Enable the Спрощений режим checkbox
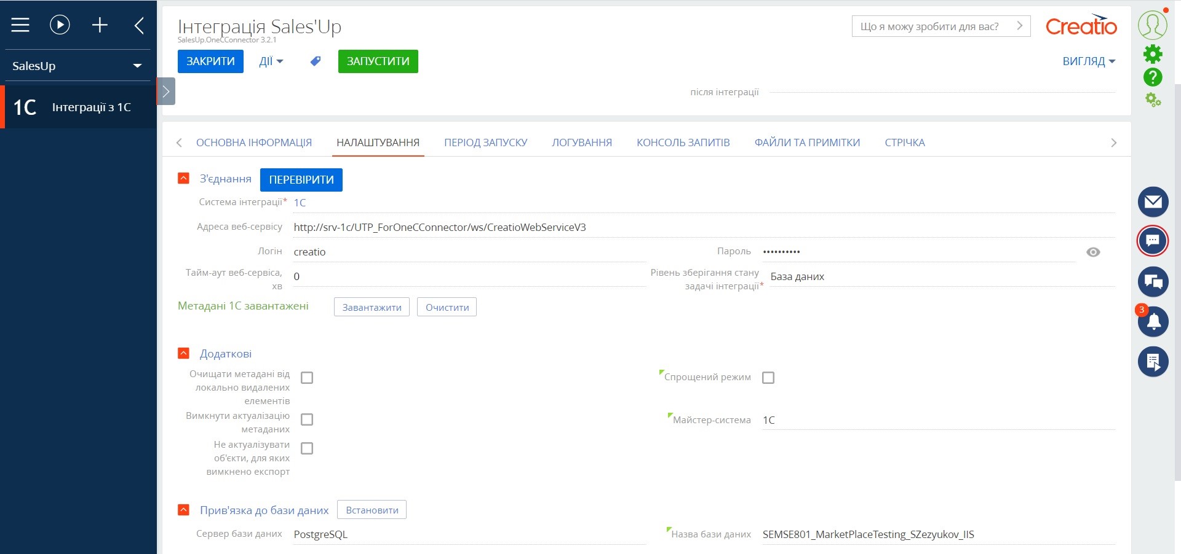 (768, 378)
